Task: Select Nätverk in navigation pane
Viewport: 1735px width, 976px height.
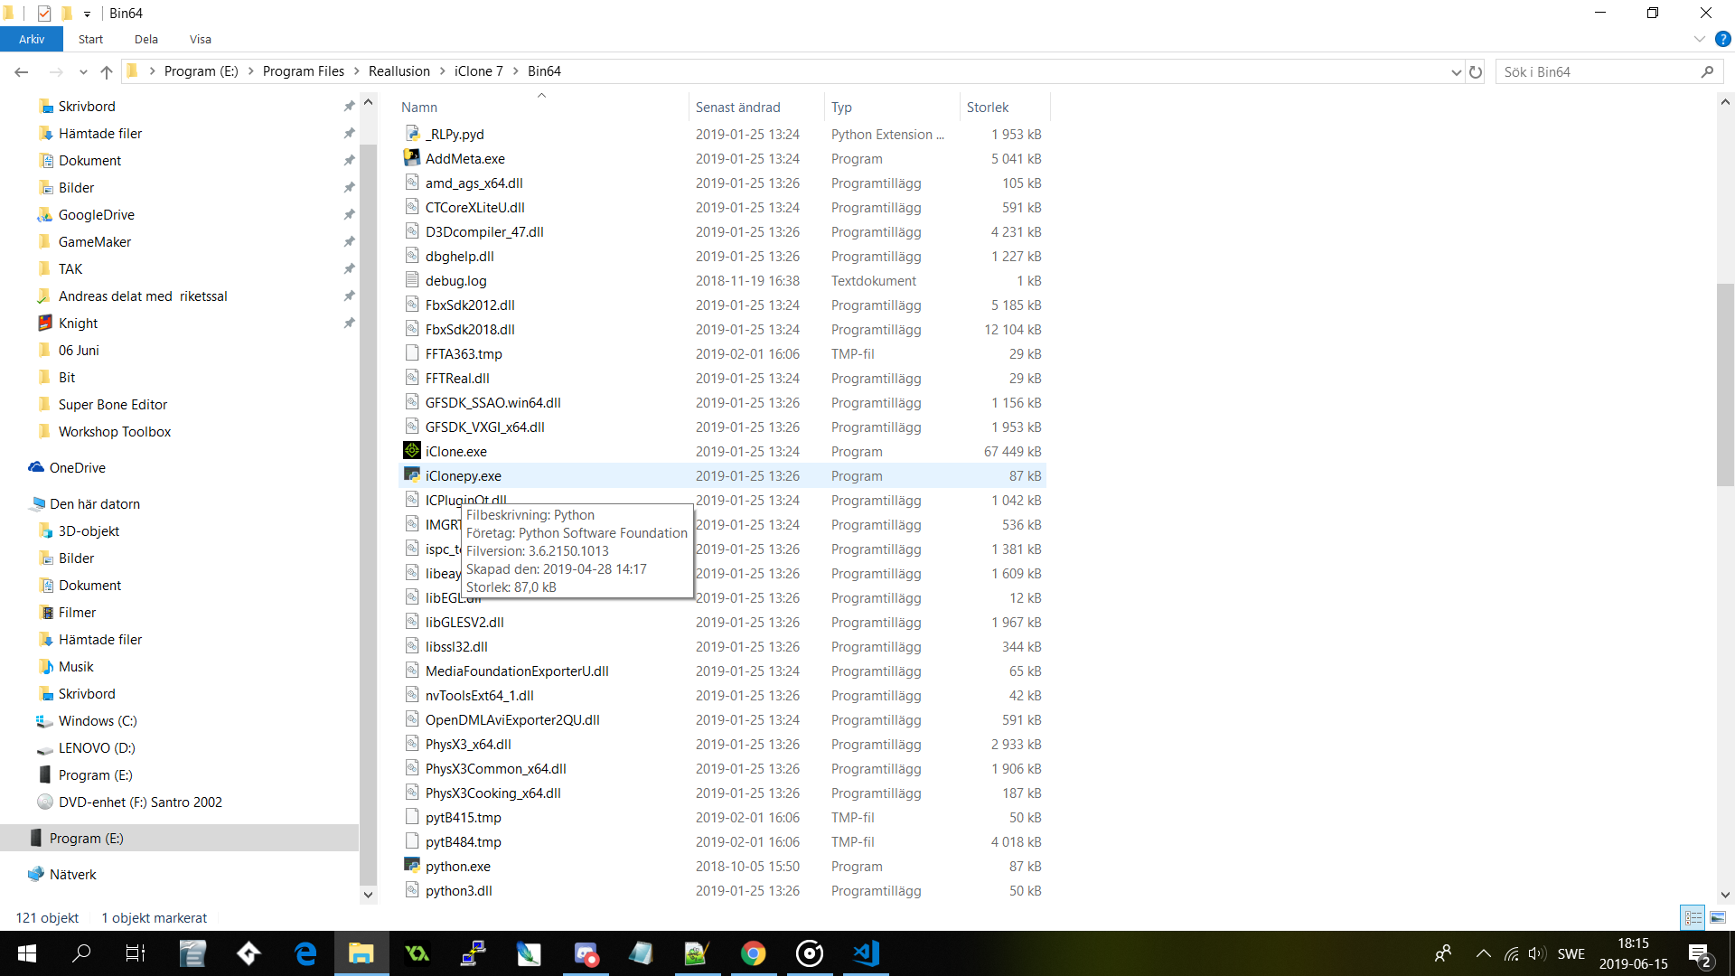Action: pyautogui.click(x=72, y=874)
